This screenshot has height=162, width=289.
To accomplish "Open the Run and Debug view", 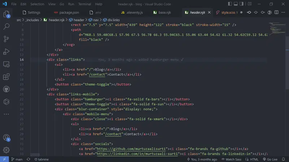I will click(6, 51).
